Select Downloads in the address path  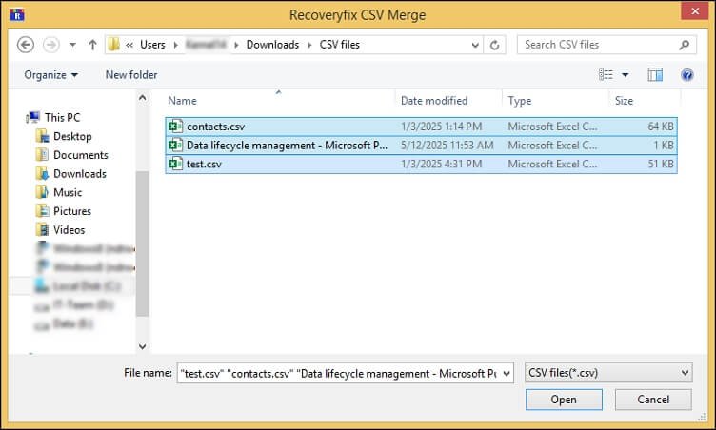pos(272,45)
